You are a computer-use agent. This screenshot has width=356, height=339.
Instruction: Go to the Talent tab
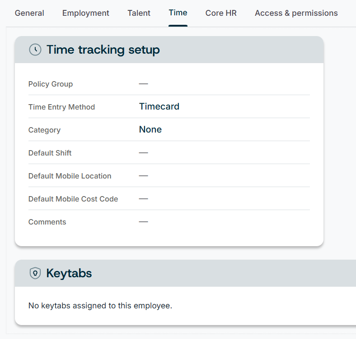pyautogui.click(x=139, y=13)
